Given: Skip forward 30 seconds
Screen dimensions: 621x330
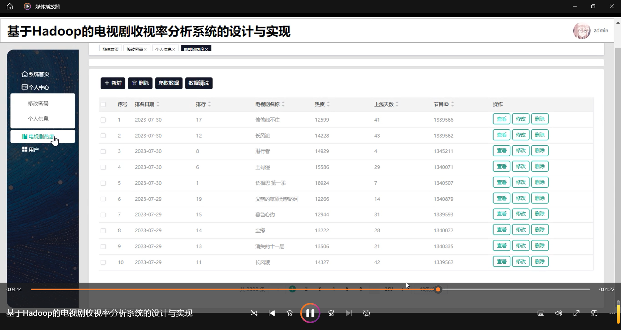Looking at the screenshot, I should [x=331, y=313].
